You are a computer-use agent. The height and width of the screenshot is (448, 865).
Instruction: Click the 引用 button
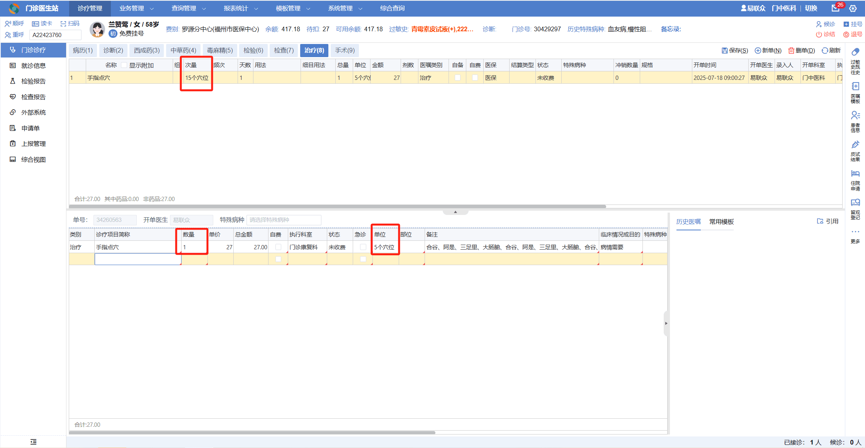click(828, 221)
